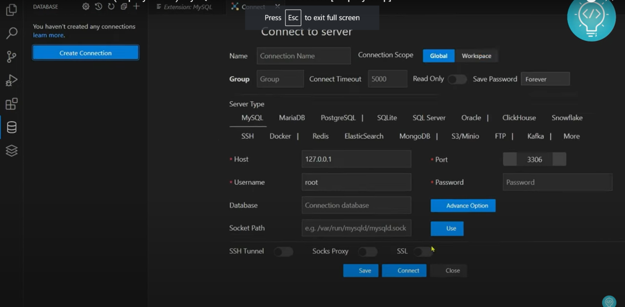The image size is (625, 307).
Task: Switch to the PostgreSQL server type tab
Action: click(339, 117)
